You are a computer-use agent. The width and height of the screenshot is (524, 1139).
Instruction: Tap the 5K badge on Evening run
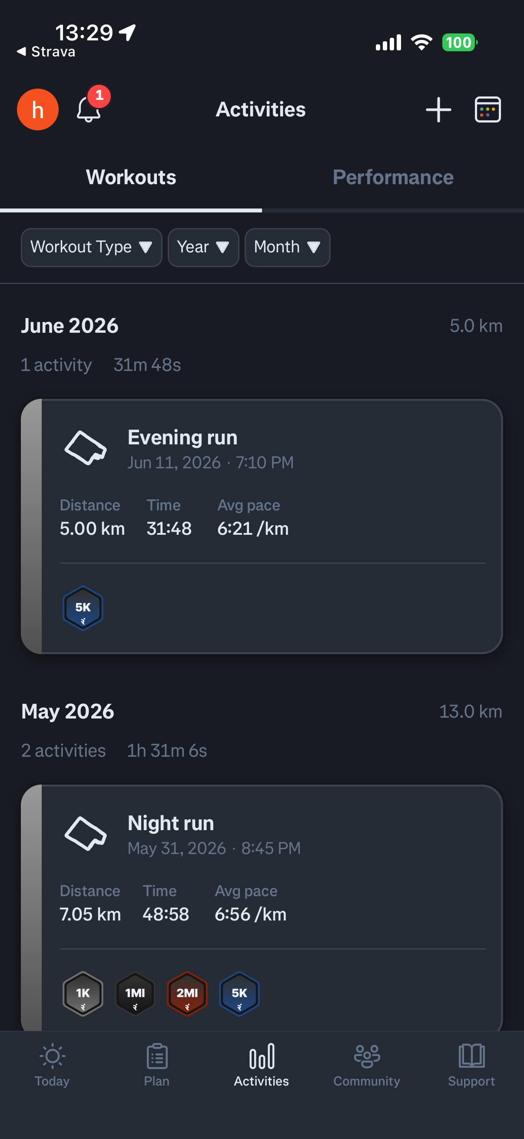83,608
